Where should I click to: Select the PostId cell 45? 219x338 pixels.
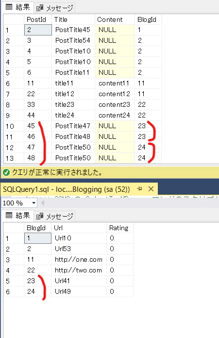tap(38, 126)
